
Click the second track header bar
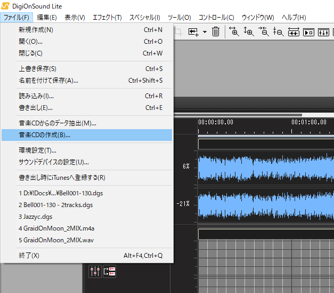(x=266, y=234)
